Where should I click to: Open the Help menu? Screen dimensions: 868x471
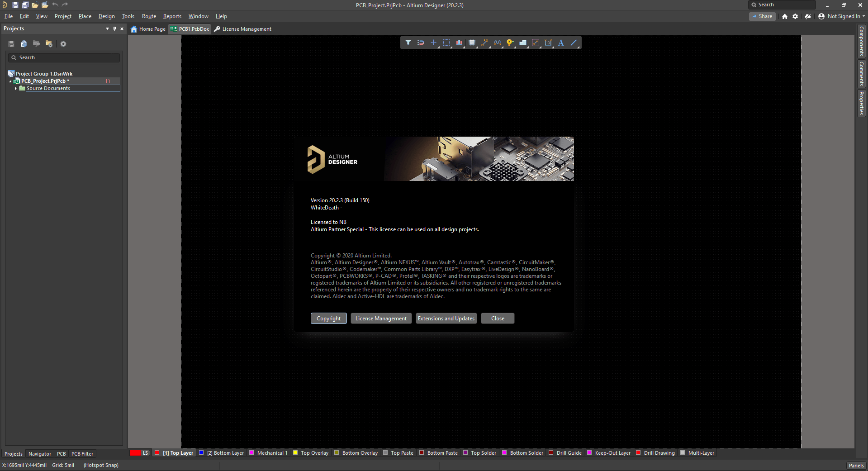point(221,16)
